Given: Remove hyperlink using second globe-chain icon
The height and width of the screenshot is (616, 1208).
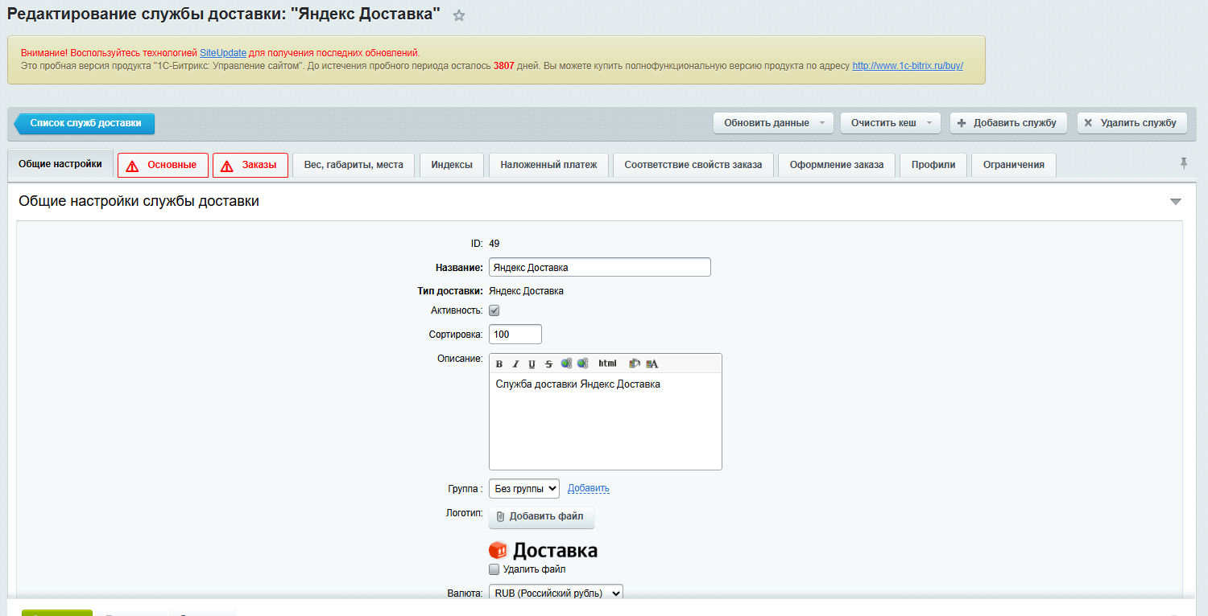Looking at the screenshot, I should point(582,363).
